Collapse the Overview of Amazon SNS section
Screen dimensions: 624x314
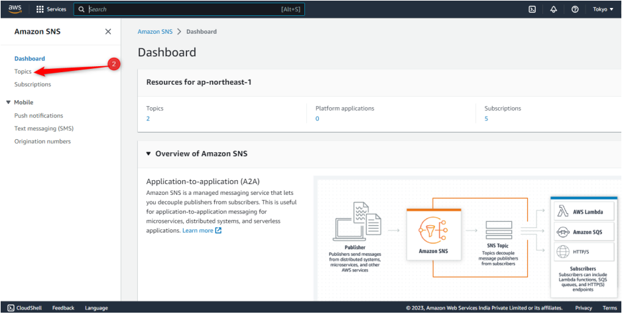click(x=149, y=154)
